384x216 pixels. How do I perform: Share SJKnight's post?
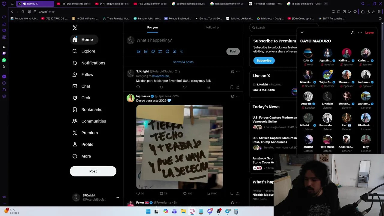[x=238, y=87]
